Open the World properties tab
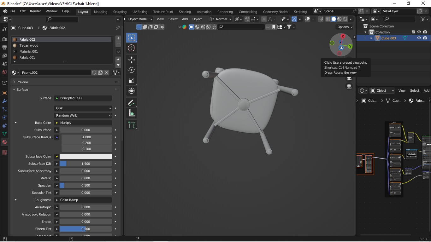The width and height of the screenshot is (431, 242). [4, 72]
